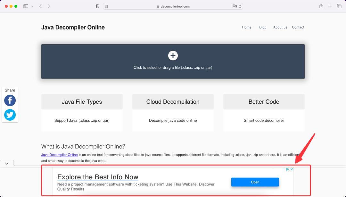Open Safari share sheet icon
The image size is (346, 197).
coord(321,6)
